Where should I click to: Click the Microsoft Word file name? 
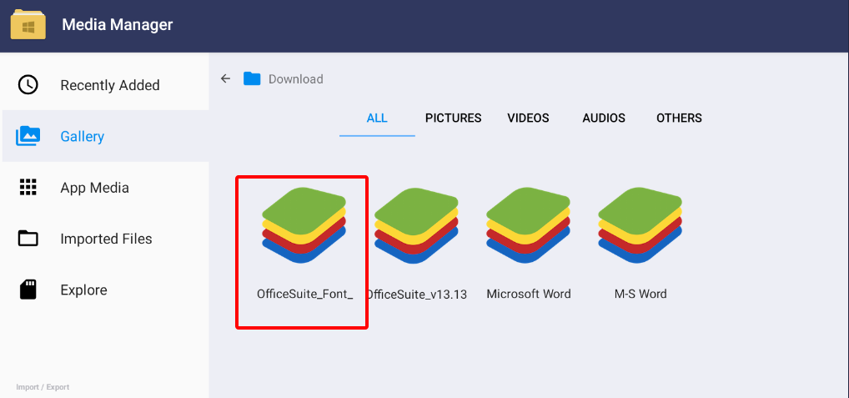click(529, 294)
